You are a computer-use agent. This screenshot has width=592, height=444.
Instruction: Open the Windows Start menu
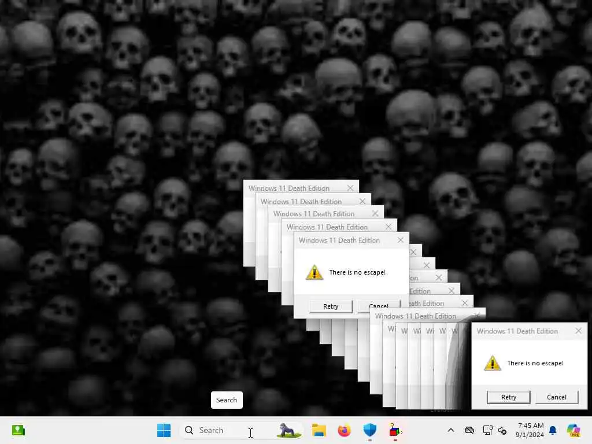point(164,430)
